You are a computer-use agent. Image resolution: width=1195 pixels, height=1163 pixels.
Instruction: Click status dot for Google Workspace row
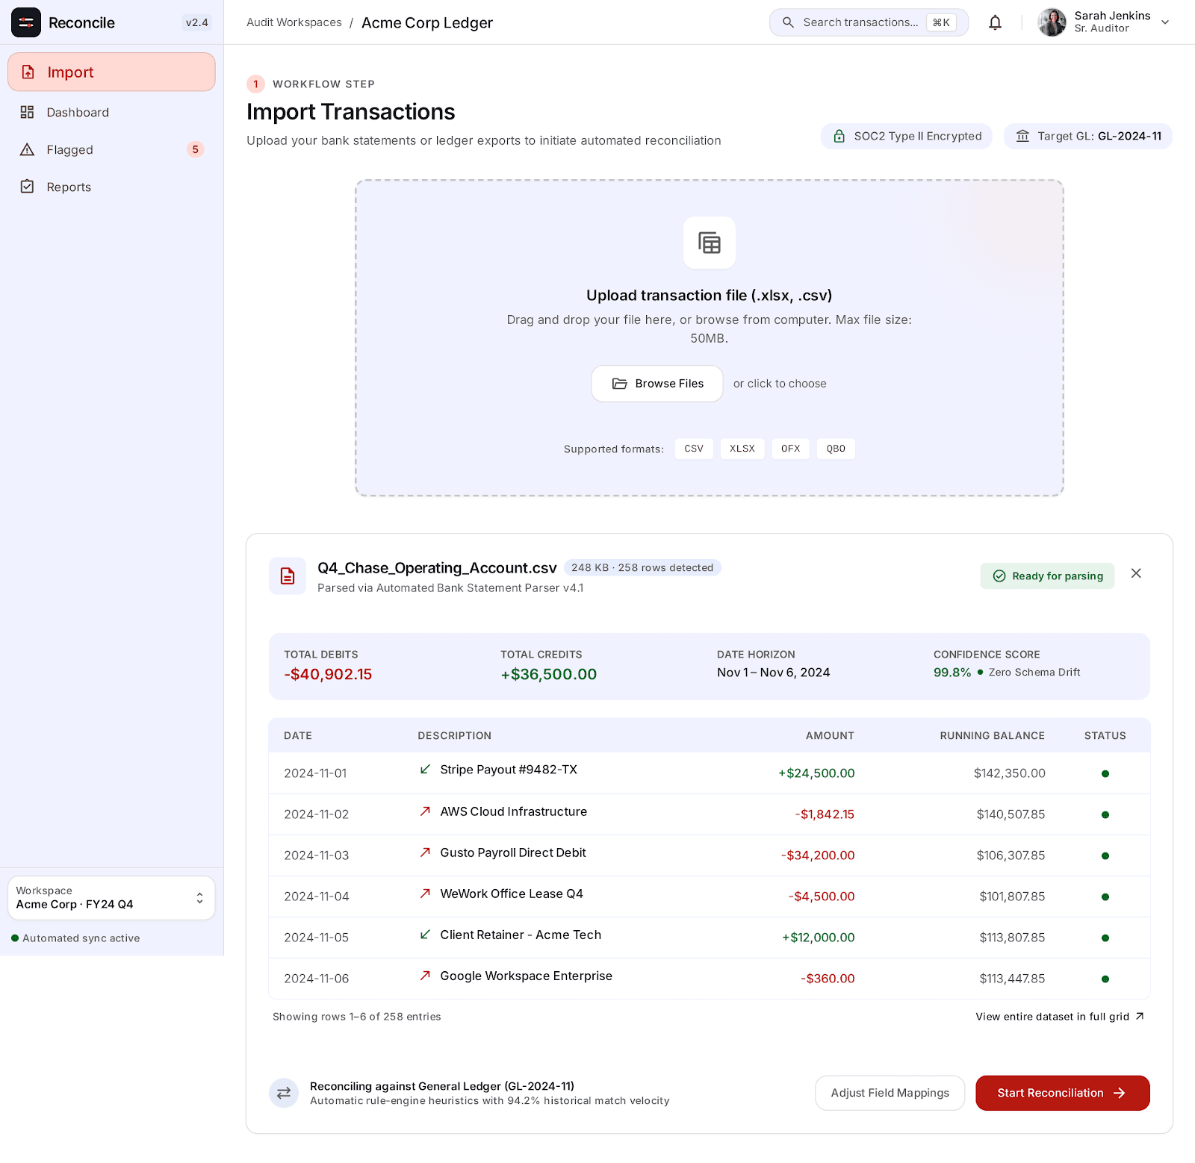tap(1105, 979)
